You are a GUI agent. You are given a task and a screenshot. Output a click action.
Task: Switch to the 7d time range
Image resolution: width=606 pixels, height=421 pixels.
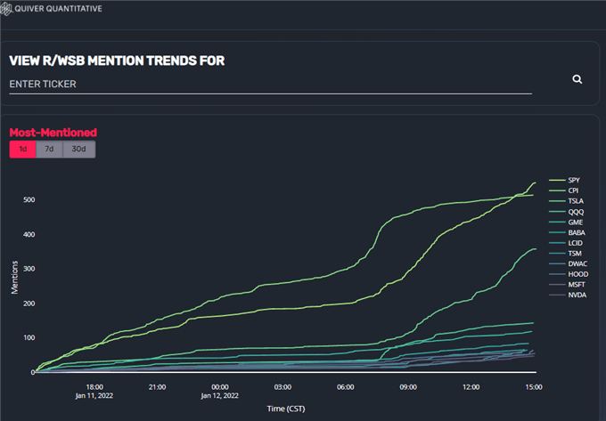pos(49,149)
